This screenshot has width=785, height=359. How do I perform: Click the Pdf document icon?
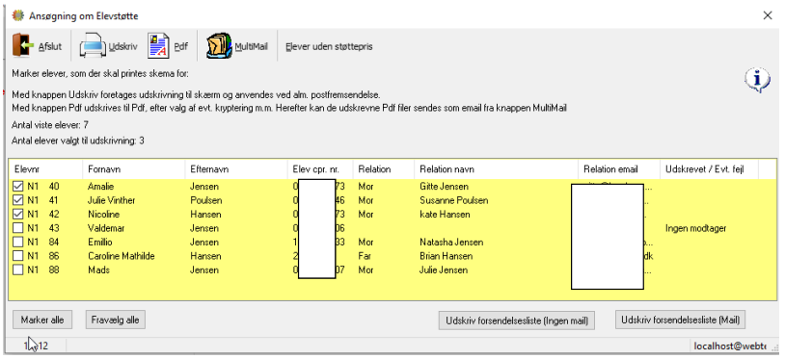(159, 46)
